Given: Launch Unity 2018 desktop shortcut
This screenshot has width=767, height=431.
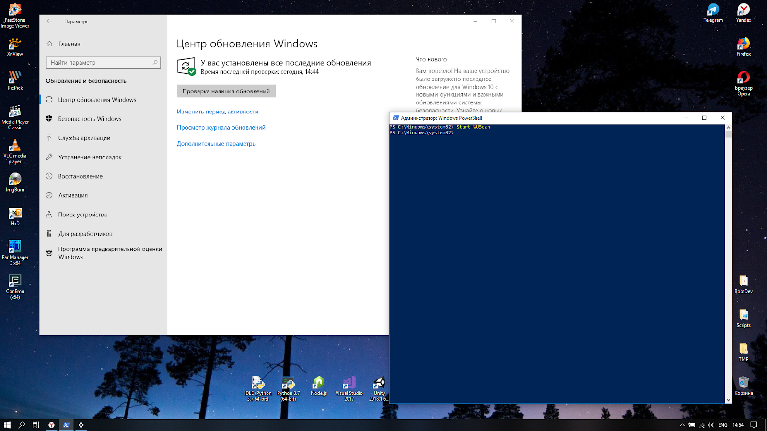Looking at the screenshot, I should tap(379, 389).
